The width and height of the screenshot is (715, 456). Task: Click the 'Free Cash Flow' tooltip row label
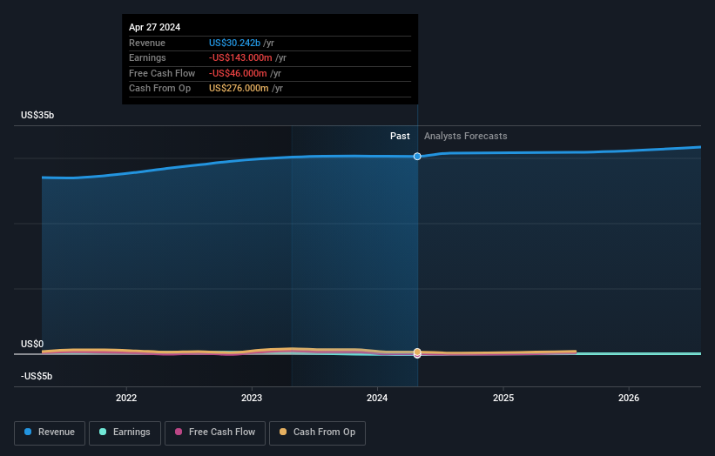point(162,73)
